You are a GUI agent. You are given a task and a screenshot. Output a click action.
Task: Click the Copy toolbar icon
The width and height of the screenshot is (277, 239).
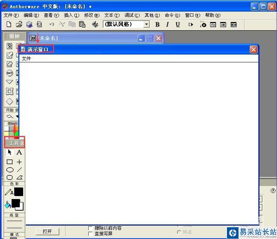pos(72,24)
